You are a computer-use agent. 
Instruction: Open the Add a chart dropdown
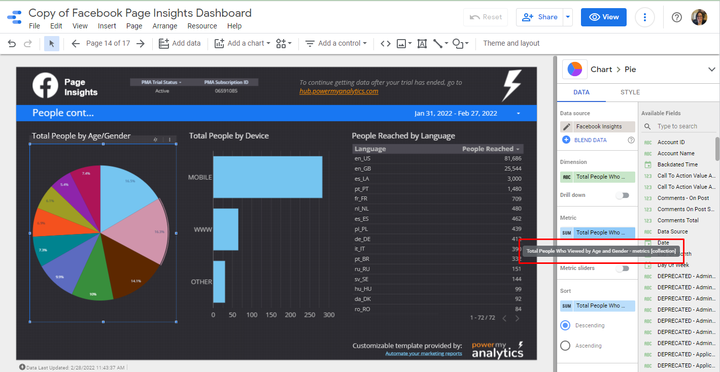(243, 44)
